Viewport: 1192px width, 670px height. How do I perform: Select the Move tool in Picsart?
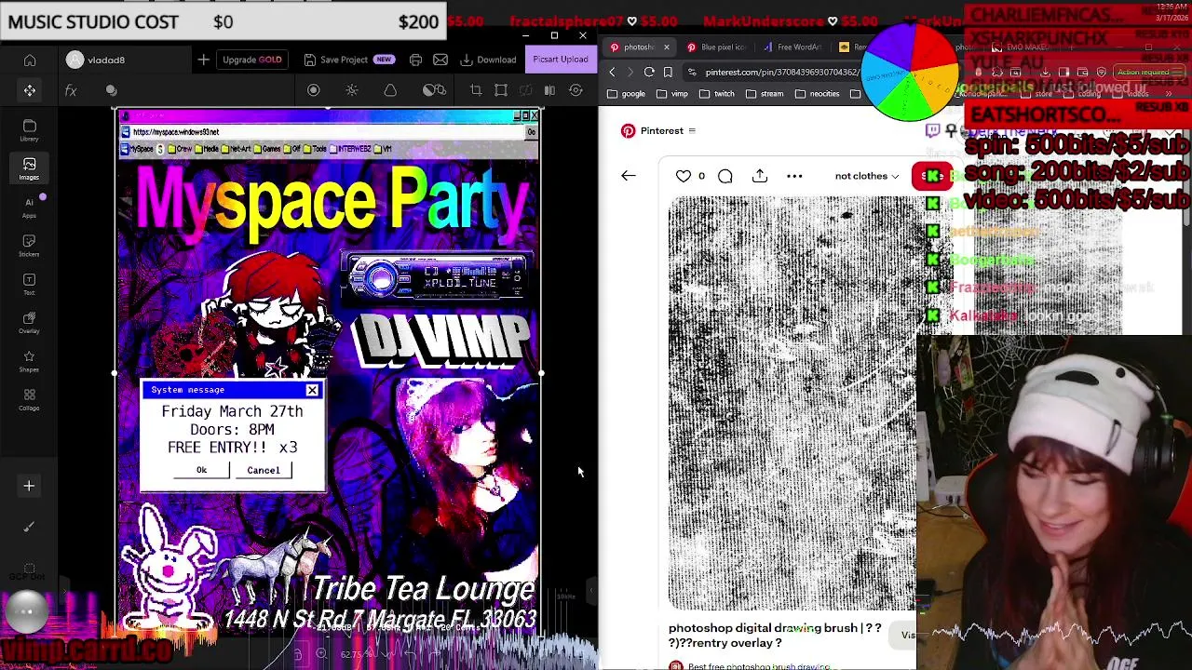(30, 90)
